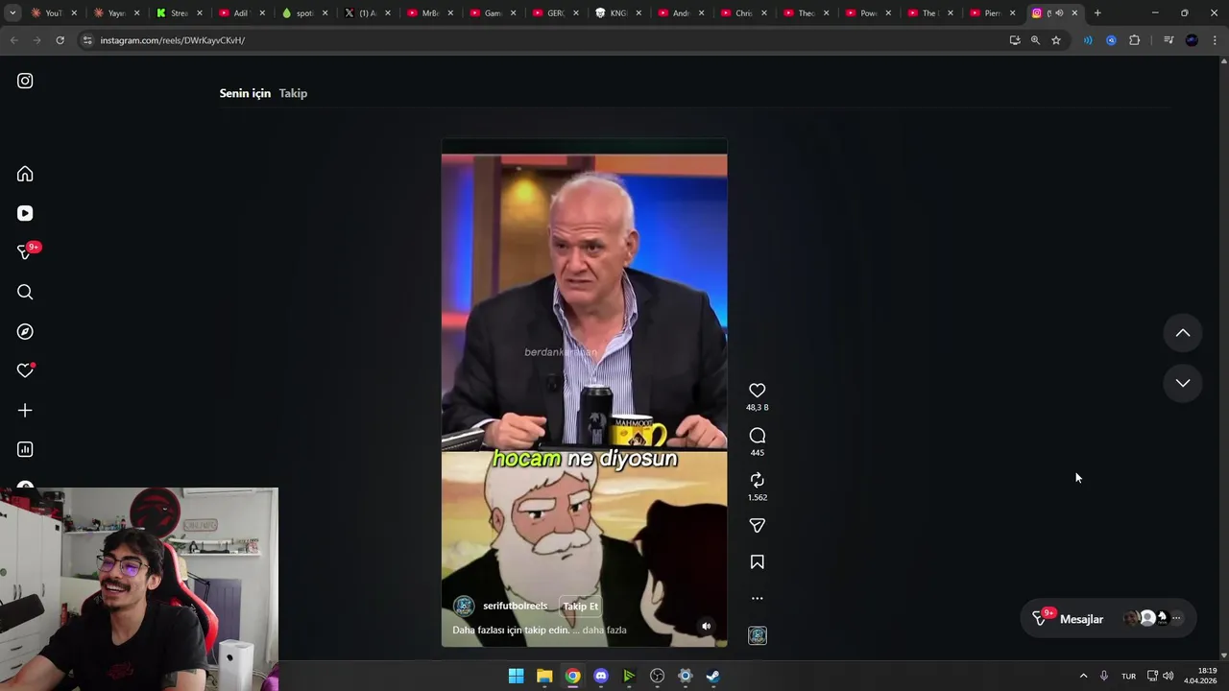Repost the reel with arrows icon
The height and width of the screenshot is (691, 1229).
(758, 480)
